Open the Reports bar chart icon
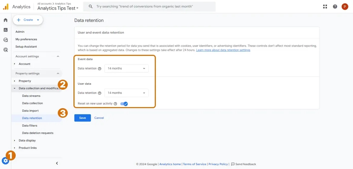The height and width of the screenshot is (169, 353). coord(6,30)
